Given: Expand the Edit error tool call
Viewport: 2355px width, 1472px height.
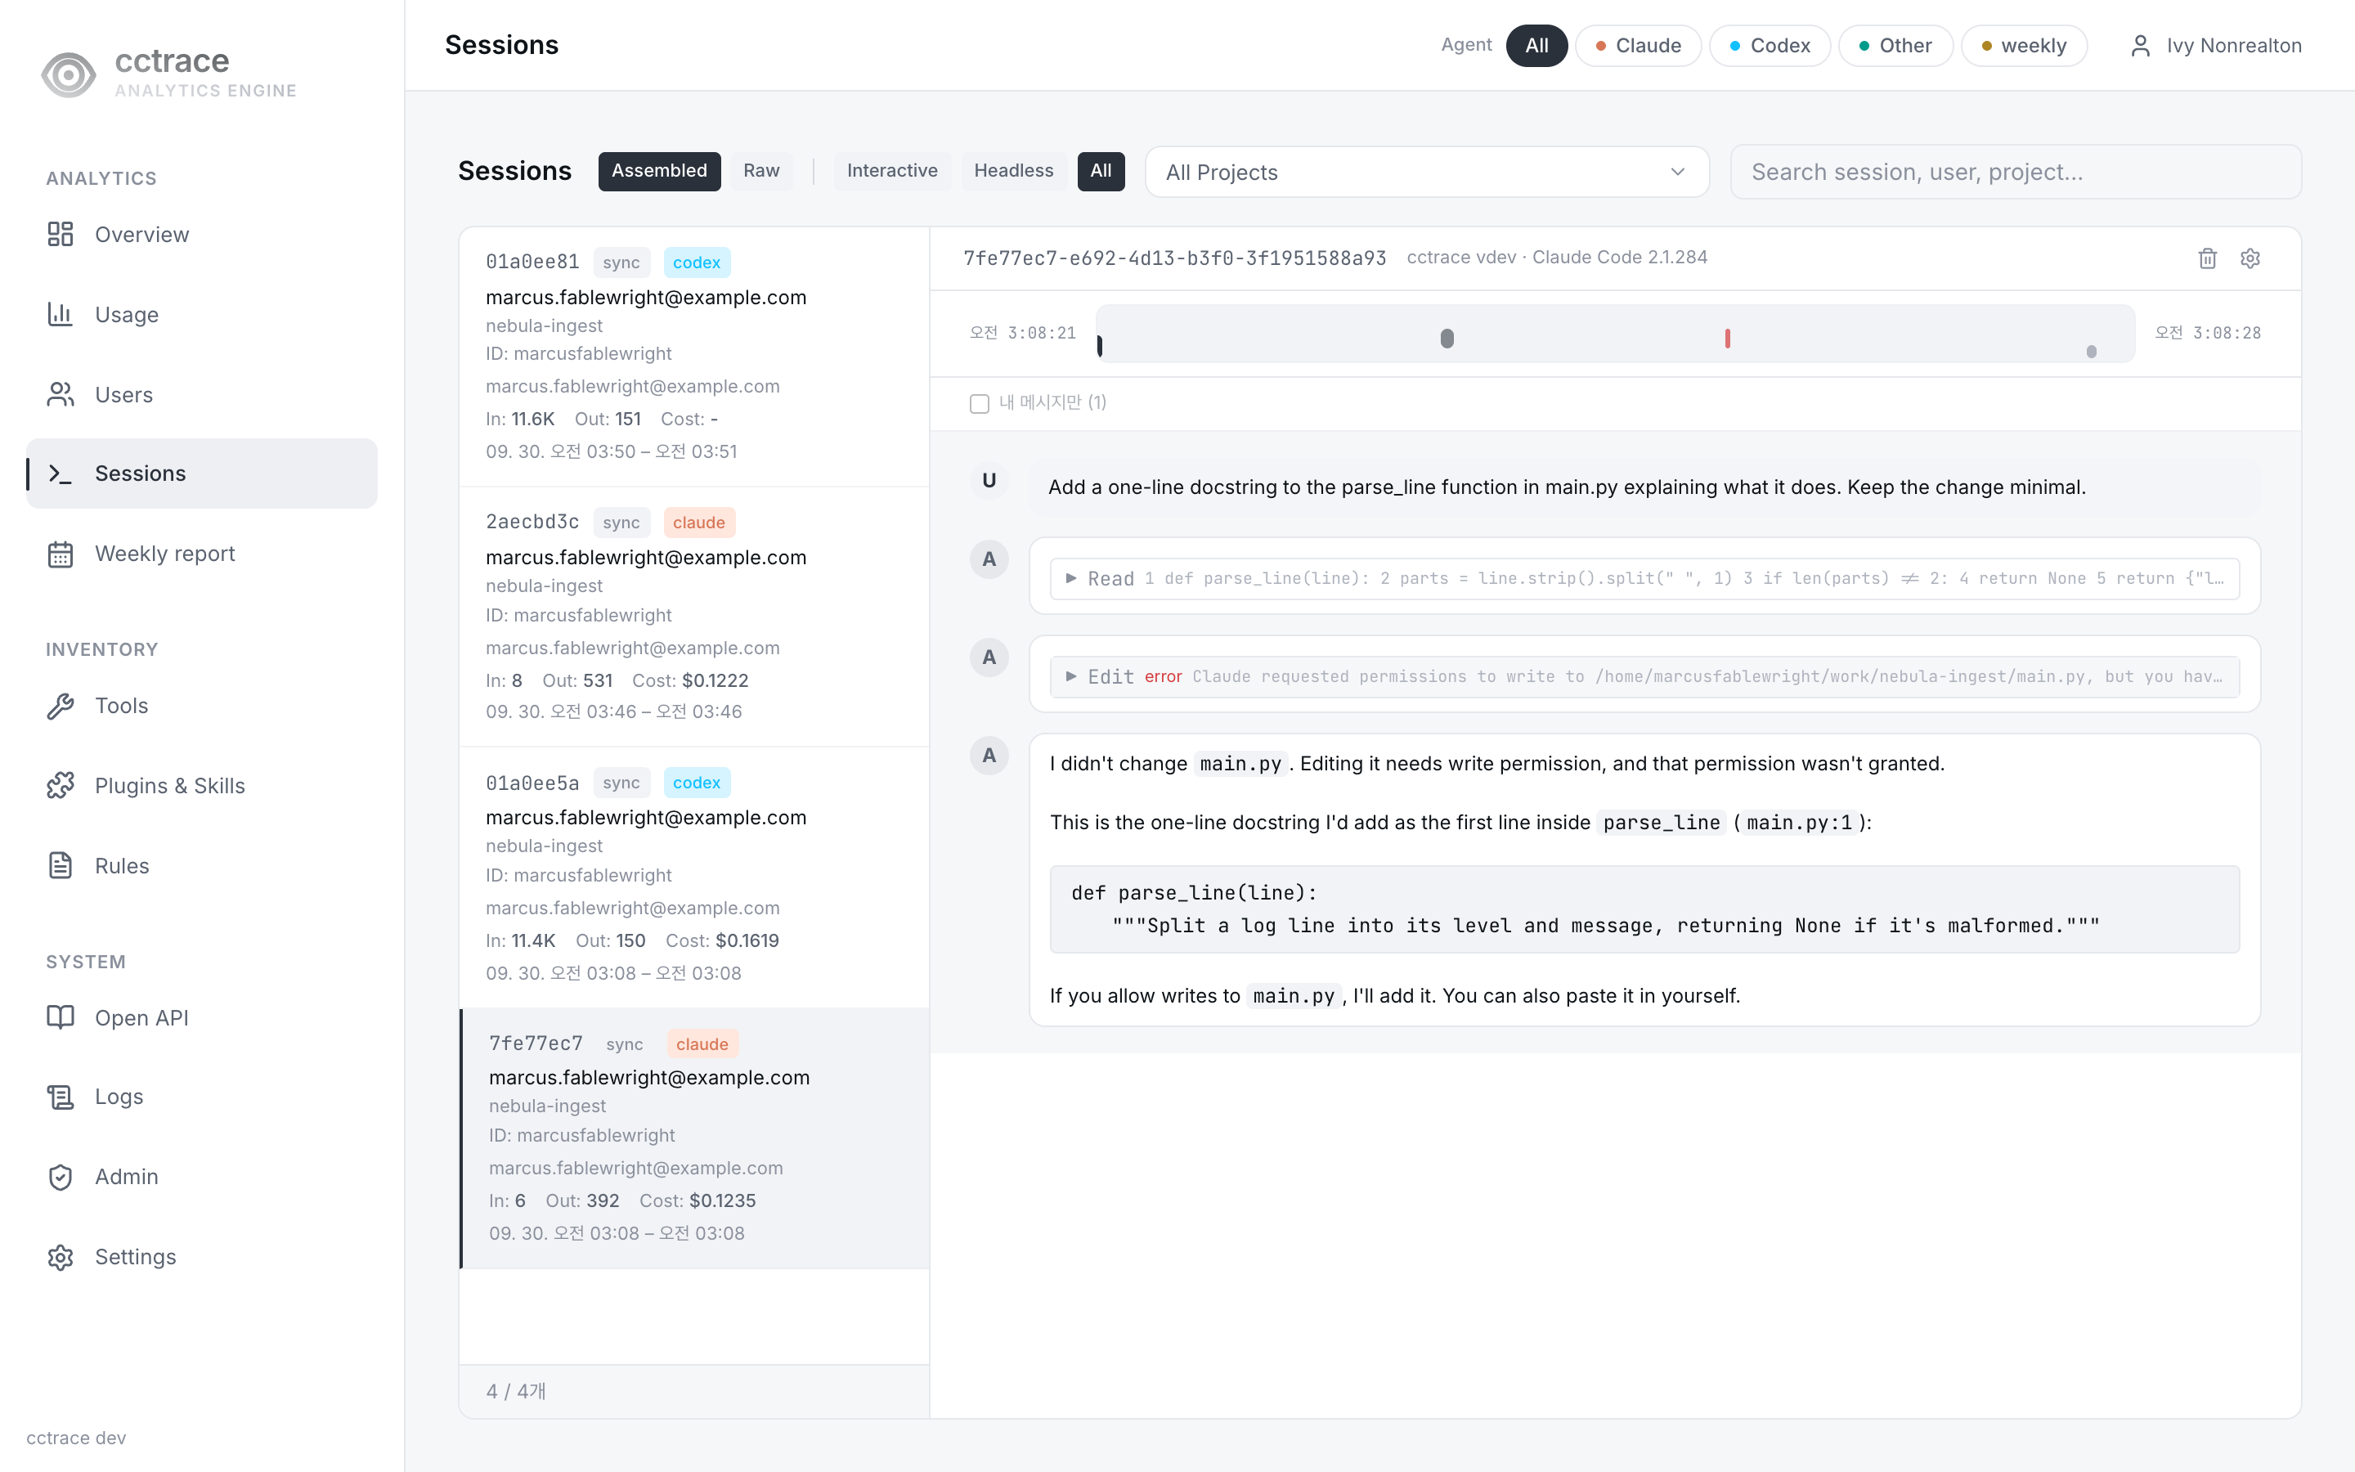Looking at the screenshot, I should pos(1644,676).
